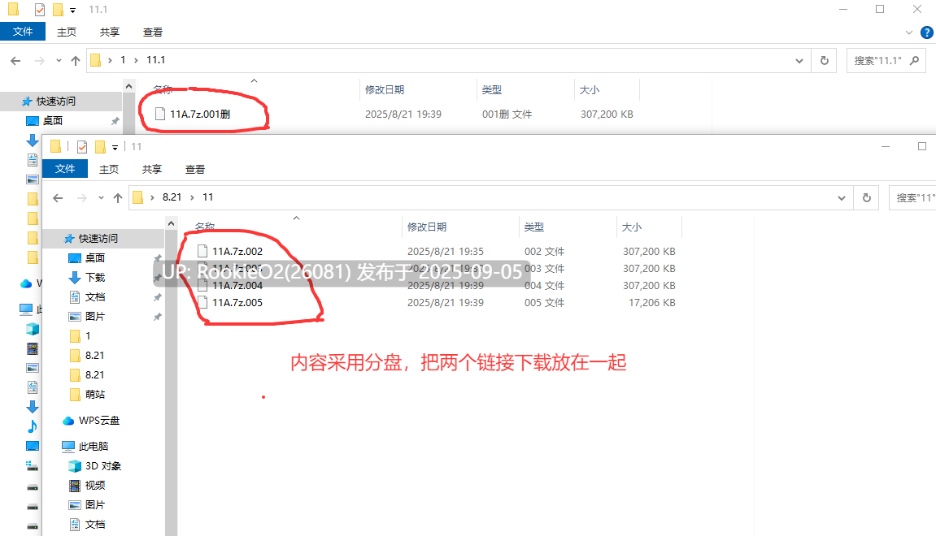Click the back arrow in the 11 window
The height and width of the screenshot is (536, 936).
click(58, 198)
